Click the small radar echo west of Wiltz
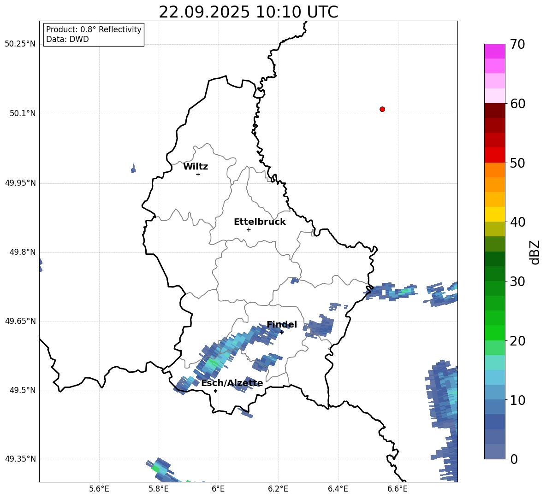546x498 pixels. tap(133, 169)
